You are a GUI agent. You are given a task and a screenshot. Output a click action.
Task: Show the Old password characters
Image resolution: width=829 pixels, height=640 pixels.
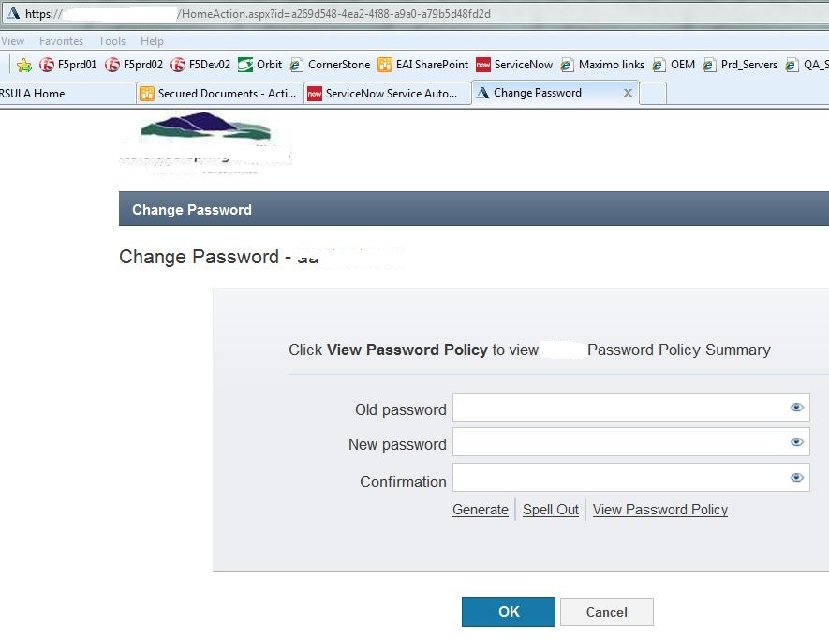tap(797, 408)
